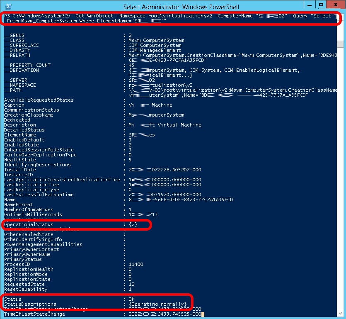Click the 'PS C:\Windows\system32>' prompt text
Viewport: 346px width, 319px height.
37,15
